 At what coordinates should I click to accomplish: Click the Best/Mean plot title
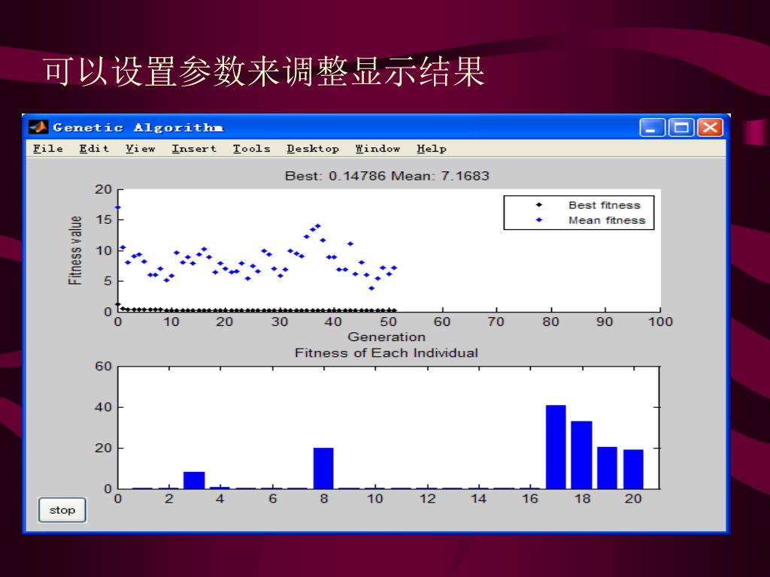pyautogui.click(x=387, y=176)
